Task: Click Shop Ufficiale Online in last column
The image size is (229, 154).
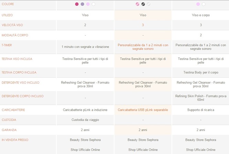Action: click(200, 150)
